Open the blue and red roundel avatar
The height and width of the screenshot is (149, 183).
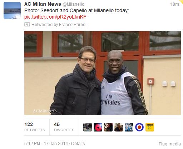point(139,127)
